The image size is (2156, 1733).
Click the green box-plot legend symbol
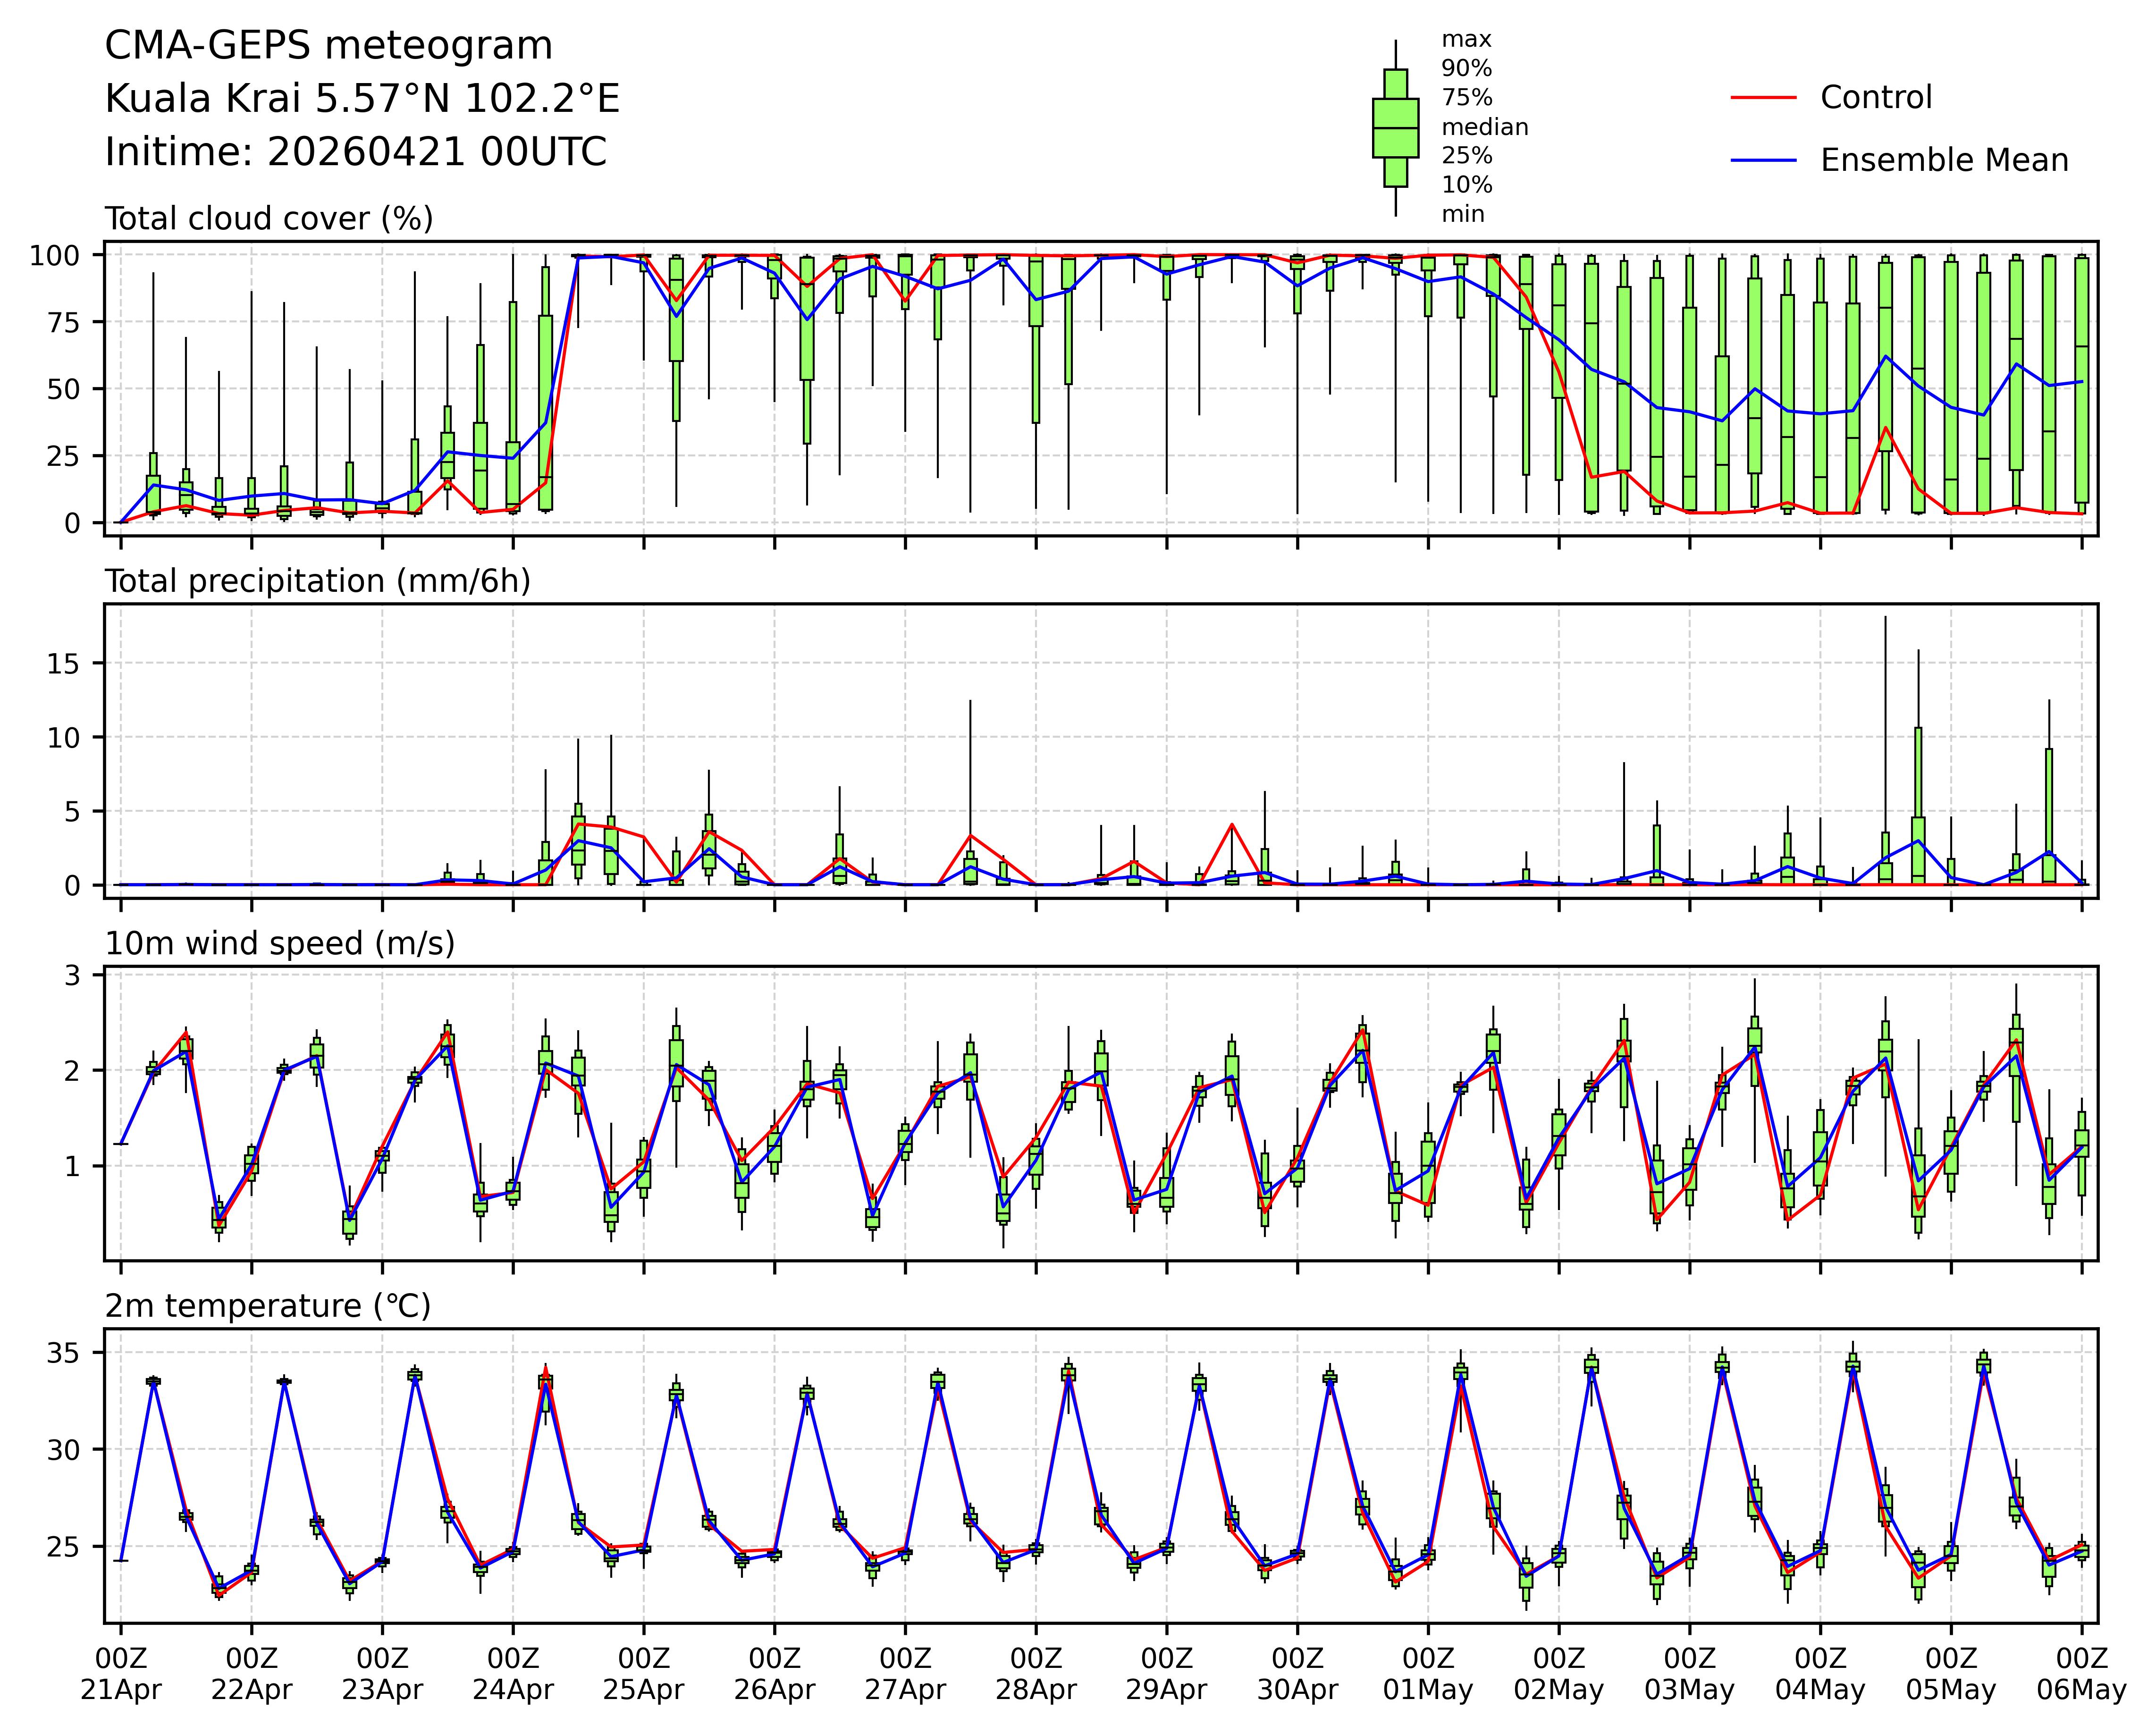pyautogui.click(x=1395, y=128)
